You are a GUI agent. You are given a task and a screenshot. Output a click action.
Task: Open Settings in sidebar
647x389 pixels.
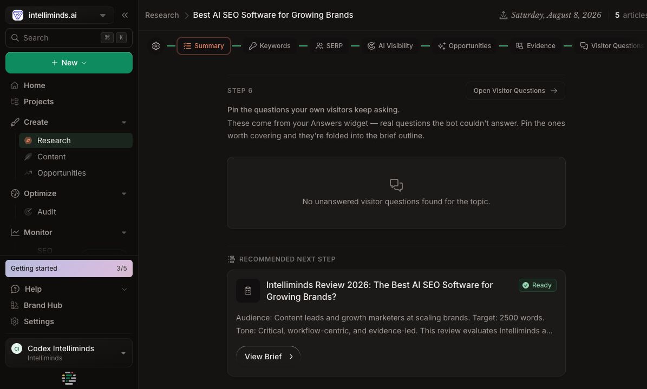pos(38,321)
